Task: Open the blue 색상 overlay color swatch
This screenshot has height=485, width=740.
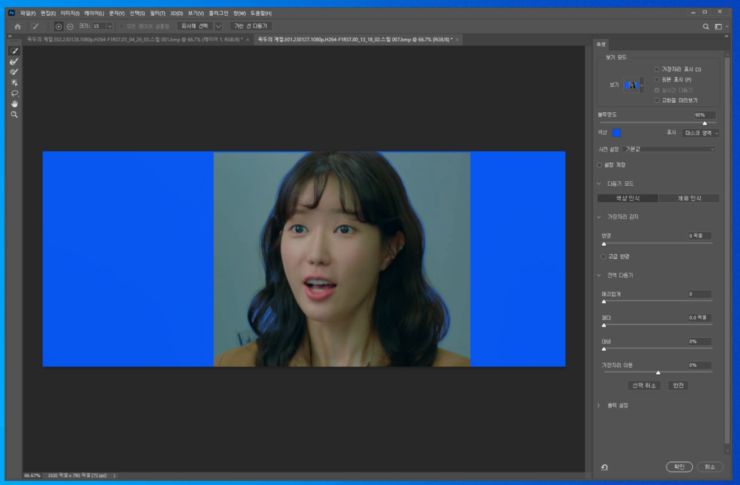Action: coord(616,133)
